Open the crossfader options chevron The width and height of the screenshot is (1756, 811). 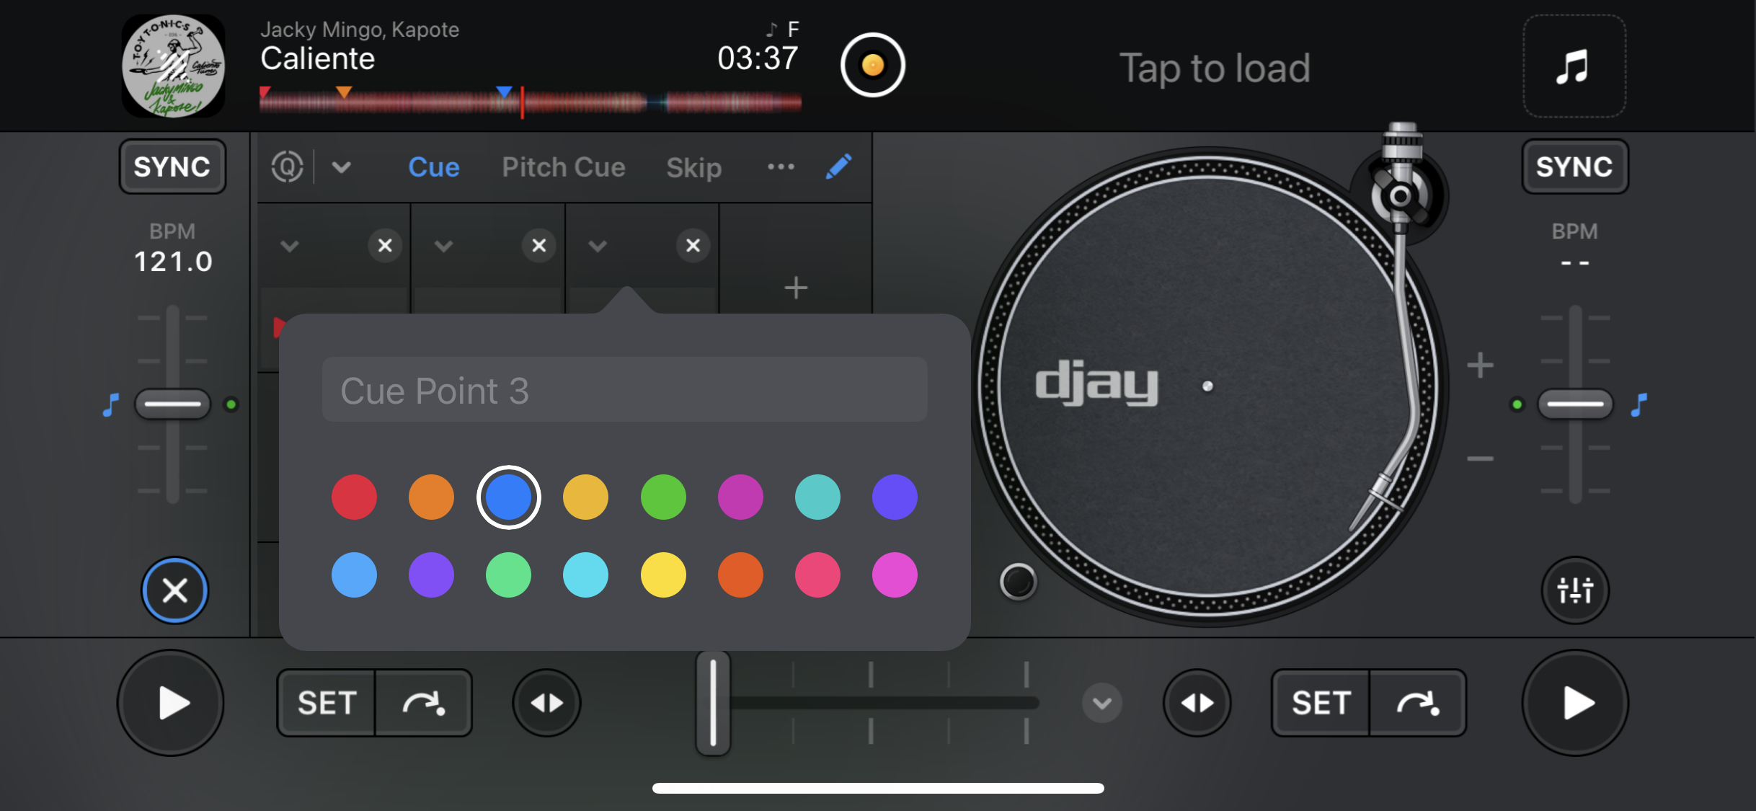pos(1101,703)
